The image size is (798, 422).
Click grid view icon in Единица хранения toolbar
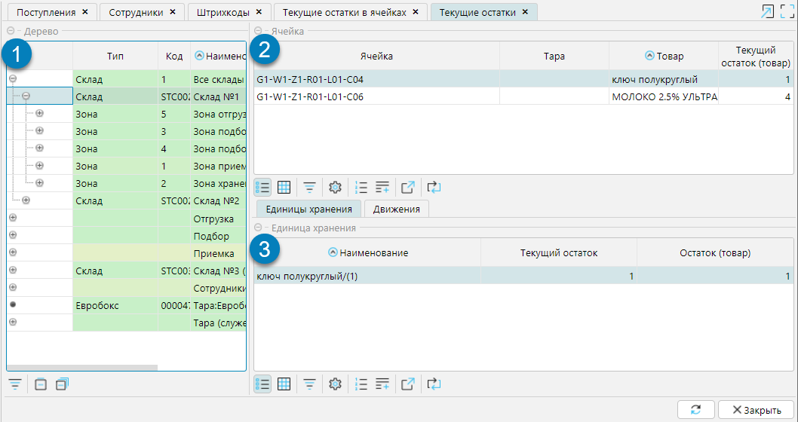point(284,384)
